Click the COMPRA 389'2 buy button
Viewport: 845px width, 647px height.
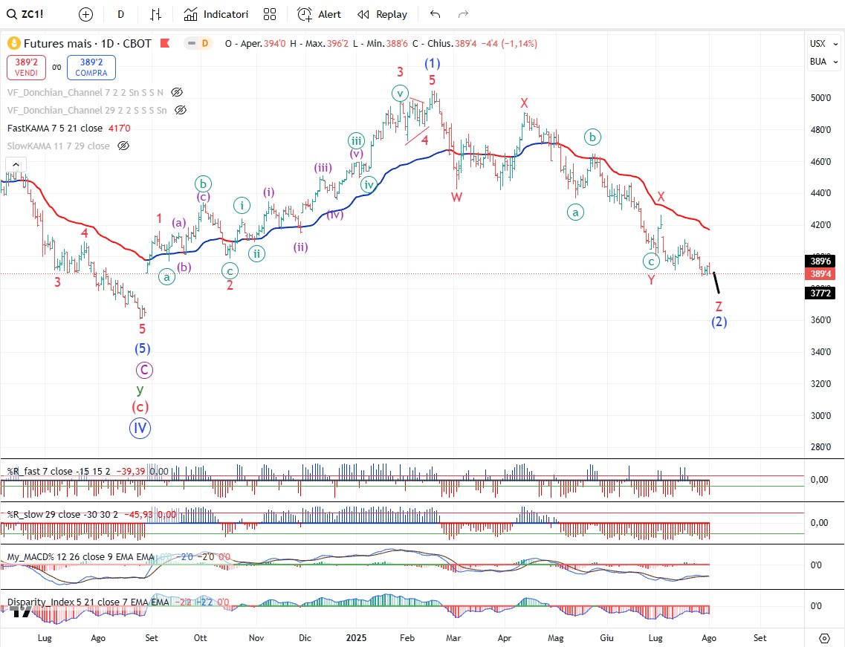point(91,68)
